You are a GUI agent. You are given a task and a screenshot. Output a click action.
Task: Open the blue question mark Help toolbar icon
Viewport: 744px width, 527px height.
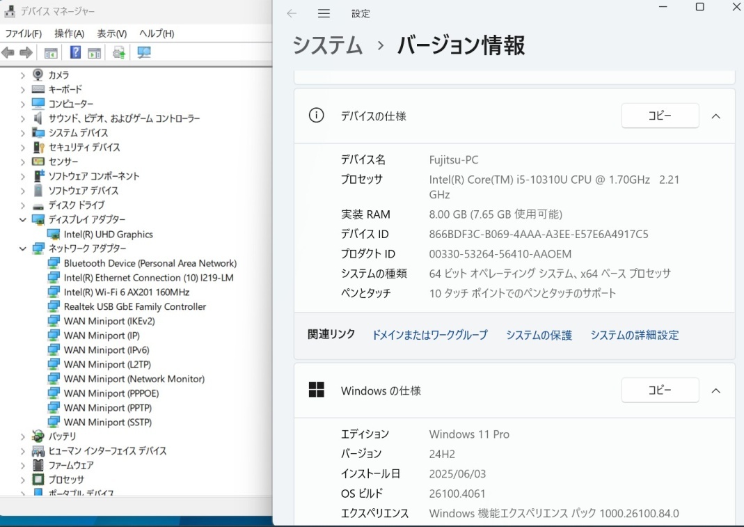(x=75, y=52)
